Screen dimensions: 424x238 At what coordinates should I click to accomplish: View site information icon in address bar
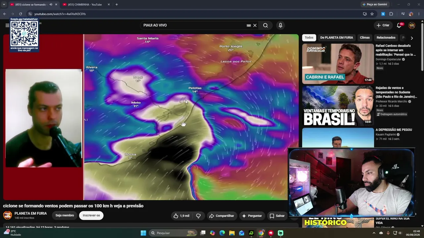[30, 14]
